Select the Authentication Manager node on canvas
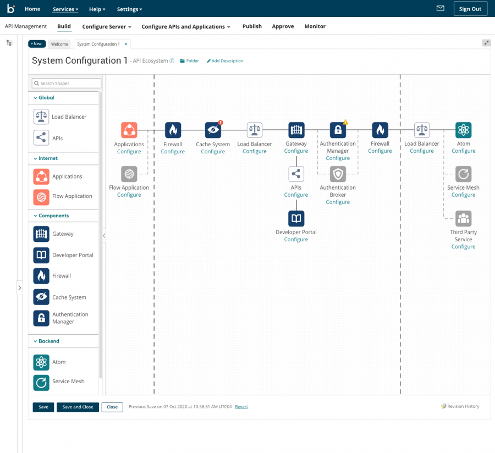The height and width of the screenshot is (453, 495). (338, 130)
